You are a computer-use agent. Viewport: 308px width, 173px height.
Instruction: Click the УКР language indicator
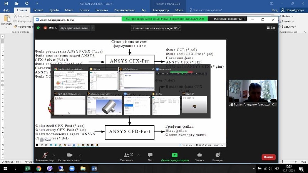(x=277, y=168)
